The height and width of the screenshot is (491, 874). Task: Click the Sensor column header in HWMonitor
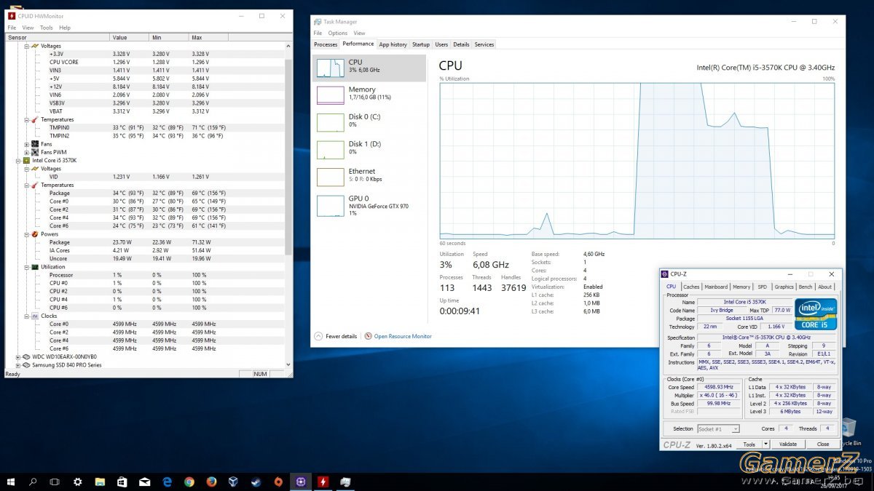click(x=57, y=37)
